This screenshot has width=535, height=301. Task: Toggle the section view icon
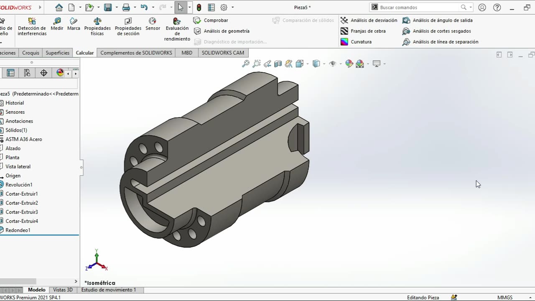[278, 64]
